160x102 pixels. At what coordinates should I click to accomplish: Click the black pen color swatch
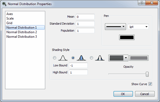click(x=127, y=37)
